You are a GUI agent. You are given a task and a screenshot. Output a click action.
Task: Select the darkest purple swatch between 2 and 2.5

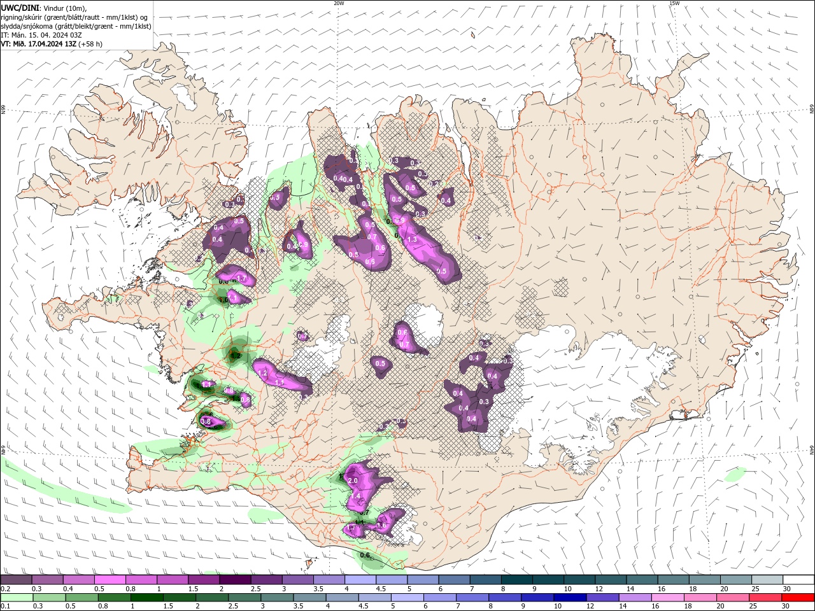(235, 579)
